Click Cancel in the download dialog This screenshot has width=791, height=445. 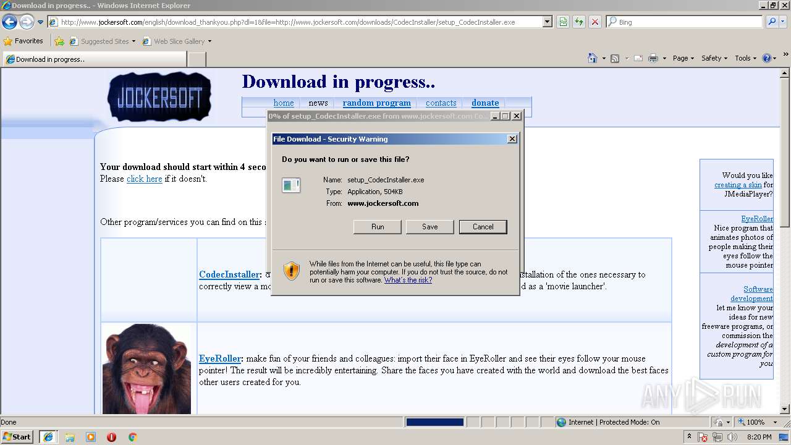pyautogui.click(x=483, y=227)
